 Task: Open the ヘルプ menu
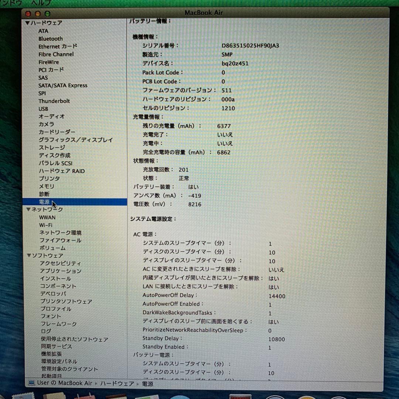point(41,2)
